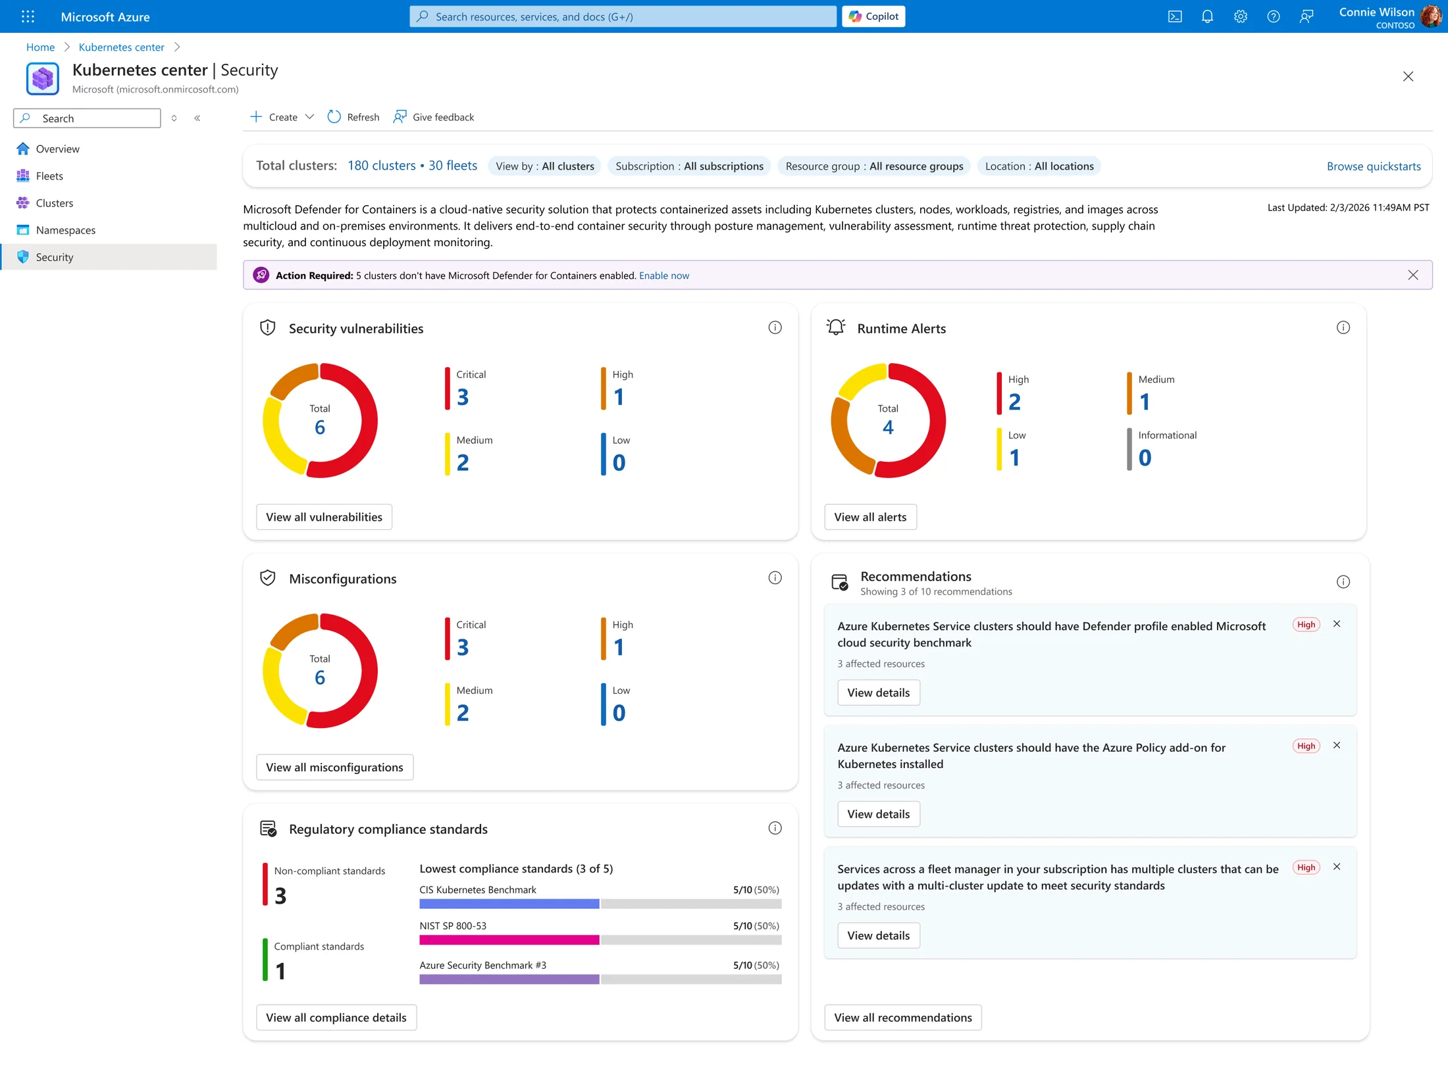The width and height of the screenshot is (1448, 1070).
Task: View details for fleet manager multi-cluster recommendation
Action: pos(878,935)
